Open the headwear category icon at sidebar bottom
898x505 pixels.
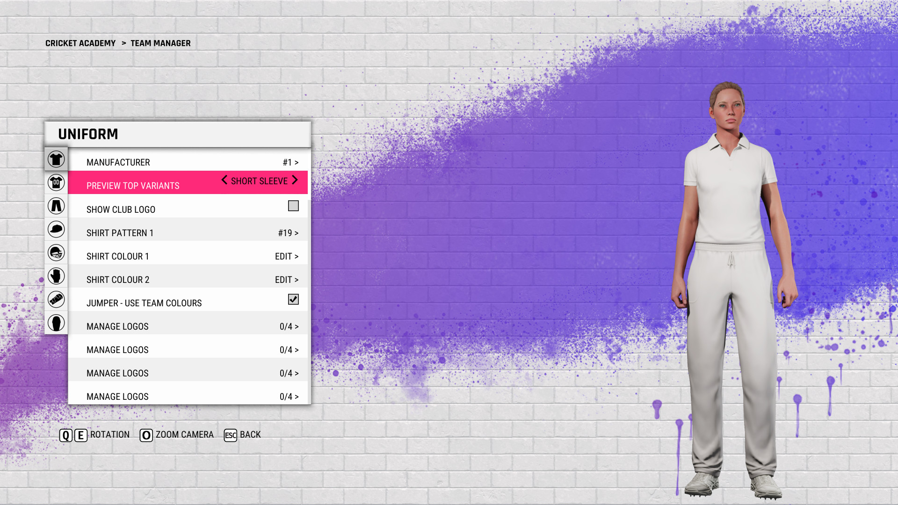[56, 323]
